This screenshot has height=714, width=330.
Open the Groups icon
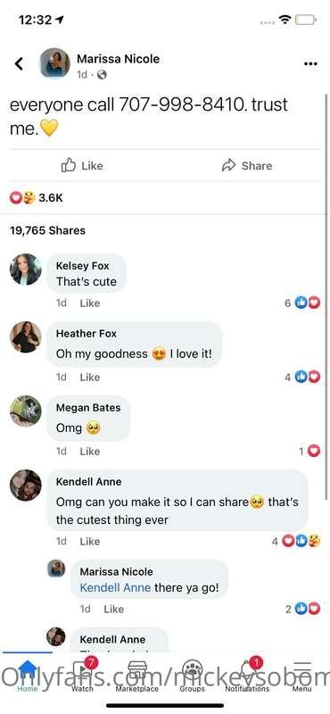pos(192,671)
